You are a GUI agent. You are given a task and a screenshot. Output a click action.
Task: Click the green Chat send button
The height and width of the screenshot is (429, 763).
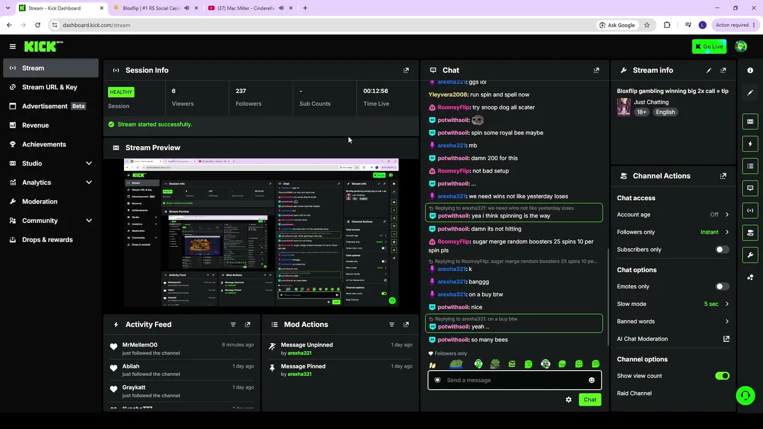(590, 400)
